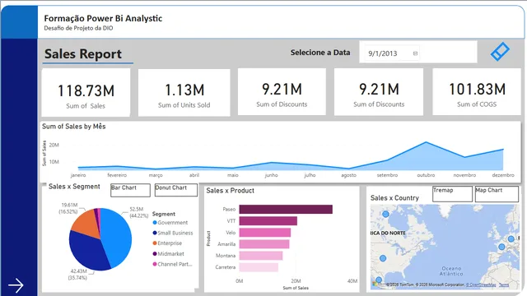Click the Selecione a Data label
Viewport: 527px width, 296px height.
320,53
